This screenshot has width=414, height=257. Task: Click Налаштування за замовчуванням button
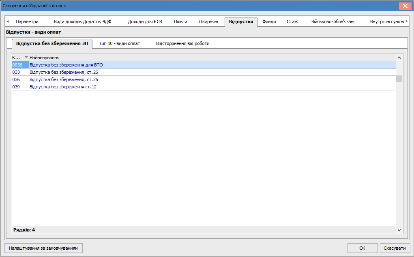pyautogui.click(x=43, y=248)
